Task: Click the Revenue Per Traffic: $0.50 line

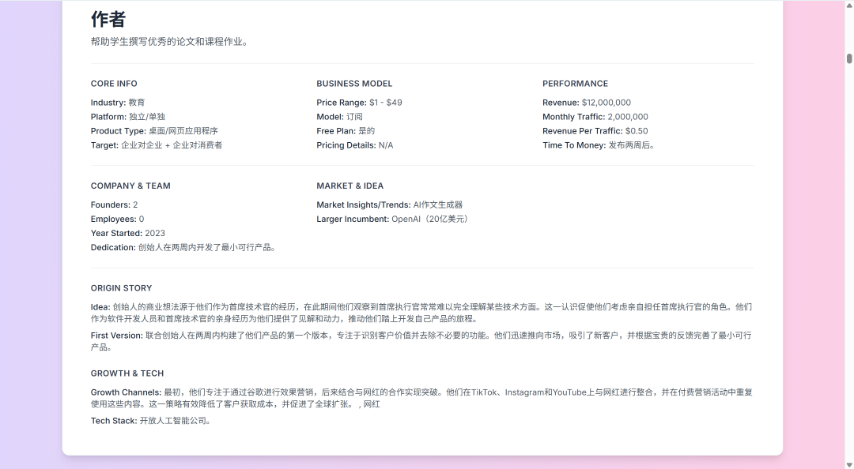Action: click(595, 130)
